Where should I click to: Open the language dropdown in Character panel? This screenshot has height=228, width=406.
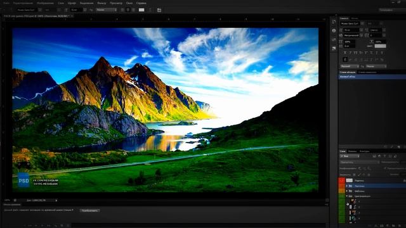click(x=350, y=66)
